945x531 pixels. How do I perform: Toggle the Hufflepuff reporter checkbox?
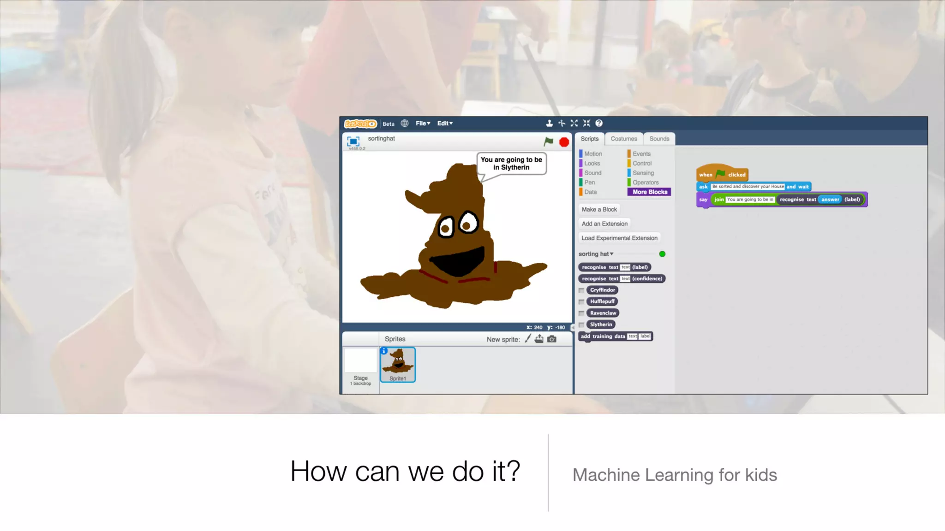point(581,302)
